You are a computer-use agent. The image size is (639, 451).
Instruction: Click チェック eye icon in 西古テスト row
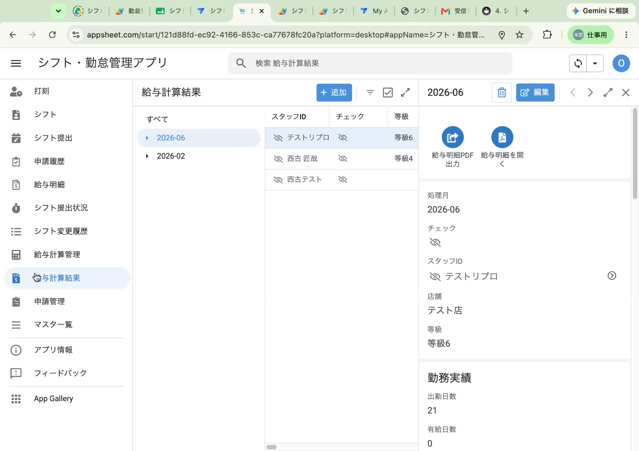coord(343,180)
